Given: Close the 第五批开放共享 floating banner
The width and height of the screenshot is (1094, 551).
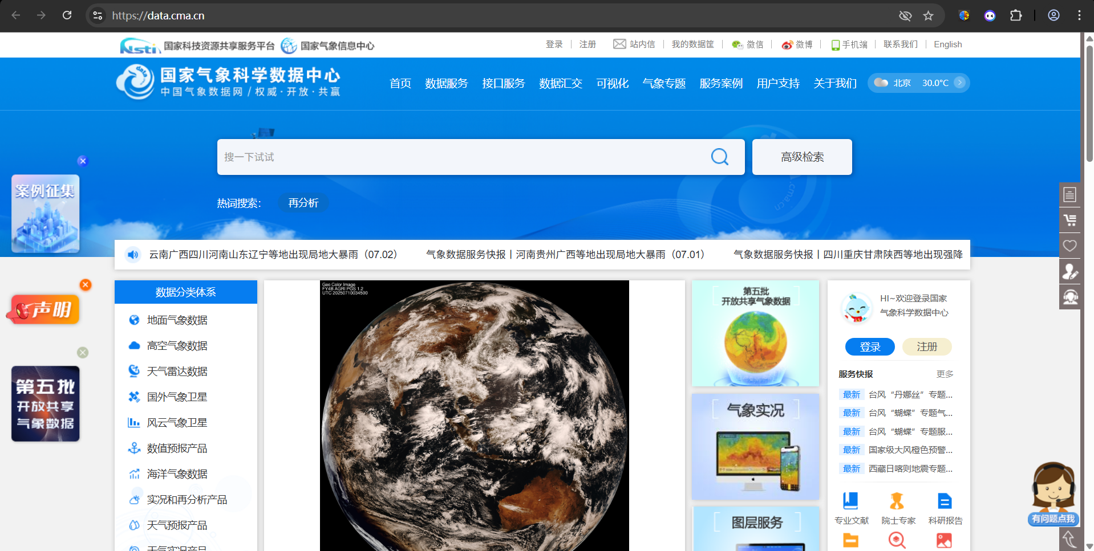Looking at the screenshot, I should (83, 352).
